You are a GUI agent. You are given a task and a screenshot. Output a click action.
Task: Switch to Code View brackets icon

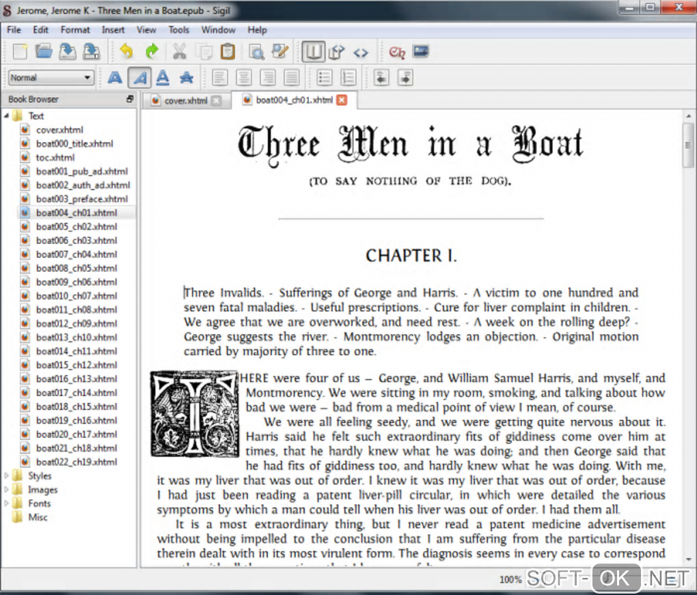(x=361, y=53)
